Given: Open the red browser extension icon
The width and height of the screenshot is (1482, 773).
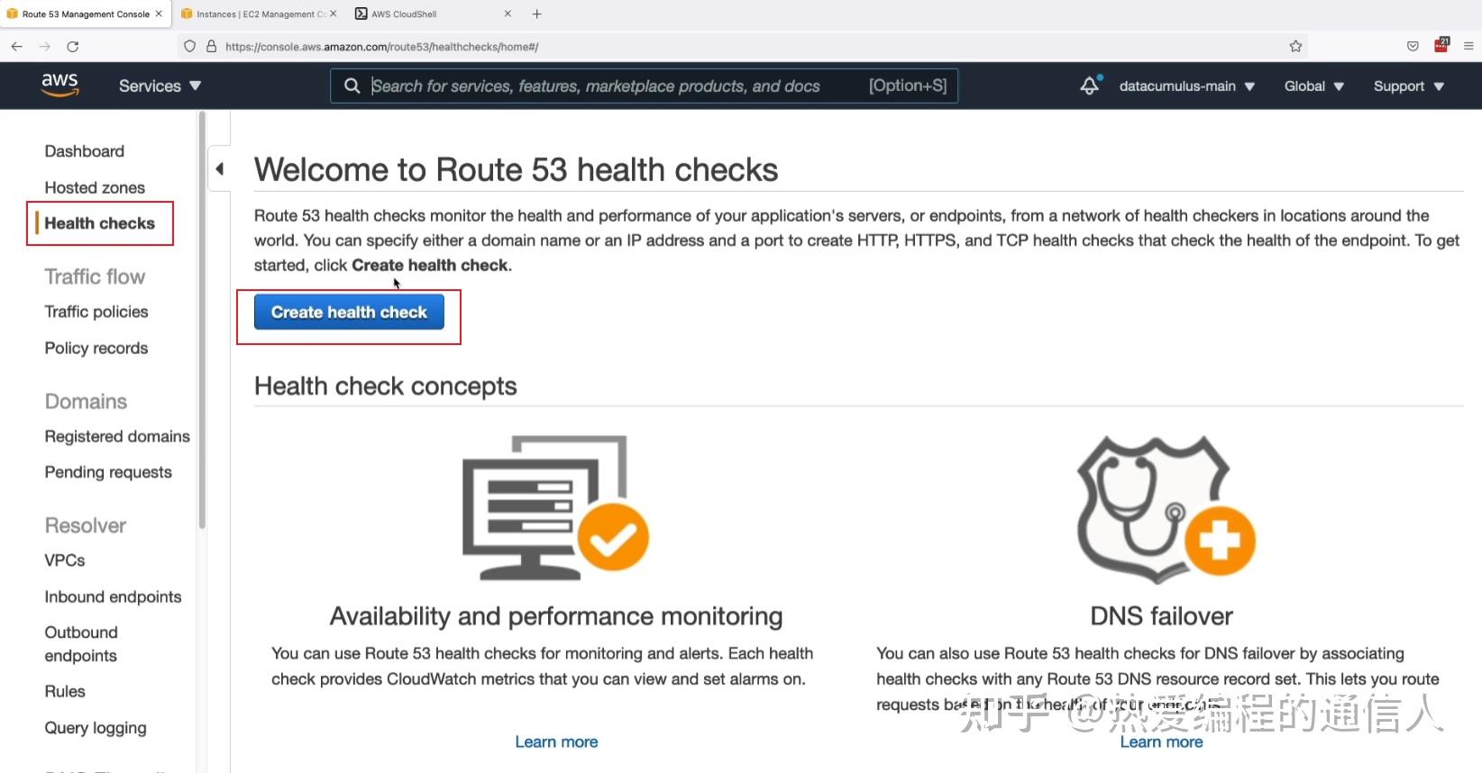Looking at the screenshot, I should pyautogui.click(x=1441, y=44).
